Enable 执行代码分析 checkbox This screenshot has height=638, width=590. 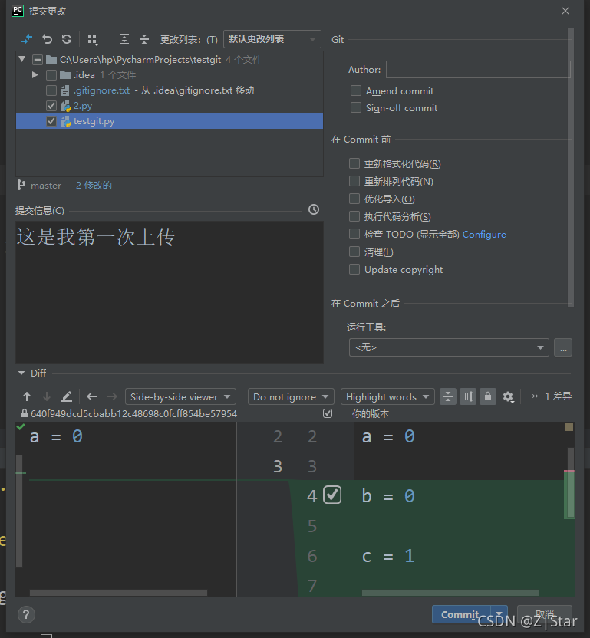point(354,216)
